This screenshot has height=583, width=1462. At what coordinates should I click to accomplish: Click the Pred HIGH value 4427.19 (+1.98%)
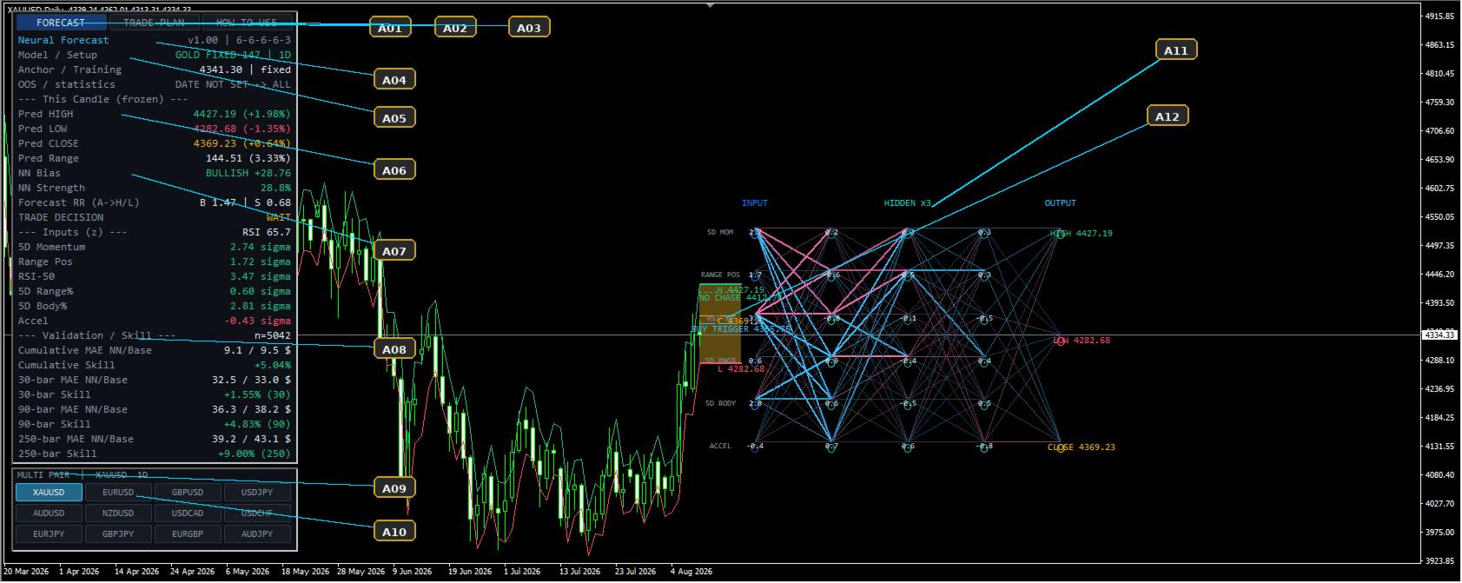tap(241, 114)
